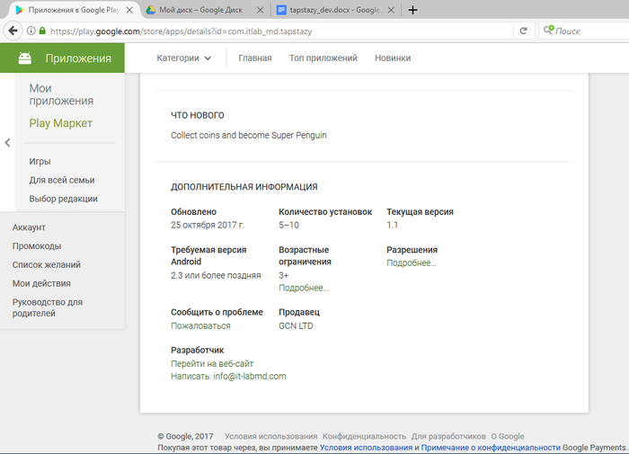Close the Мой диск Google Диск tab

click(261, 10)
